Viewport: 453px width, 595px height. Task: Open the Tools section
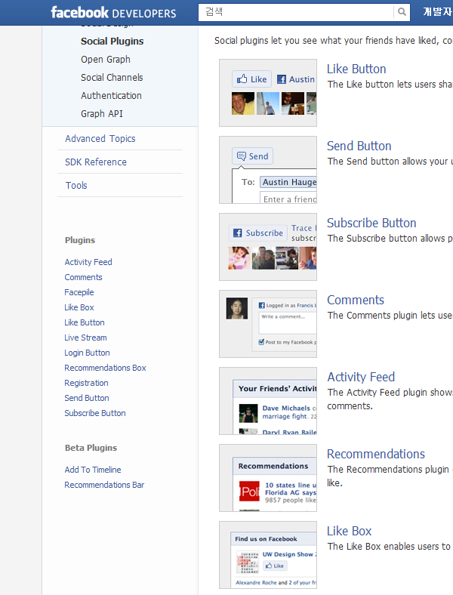(76, 186)
